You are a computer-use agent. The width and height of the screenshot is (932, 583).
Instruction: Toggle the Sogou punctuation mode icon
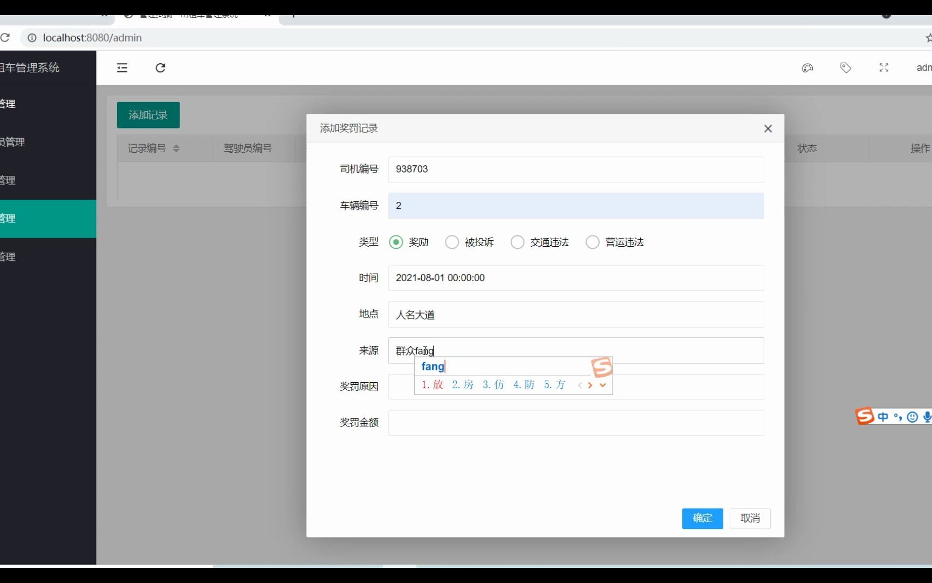pos(897,417)
